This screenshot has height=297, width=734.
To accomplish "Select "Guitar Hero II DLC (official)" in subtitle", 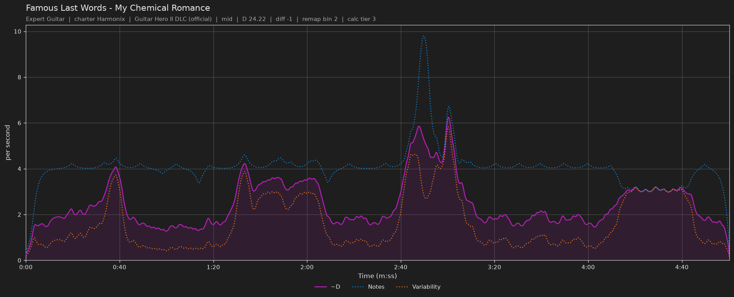I will pyautogui.click(x=173, y=19).
